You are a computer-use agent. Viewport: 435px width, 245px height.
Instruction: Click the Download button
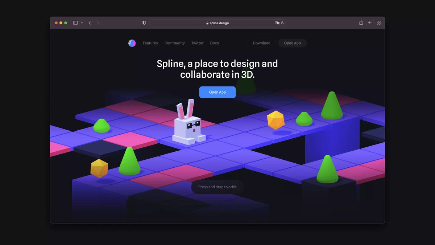pos(262,43)
